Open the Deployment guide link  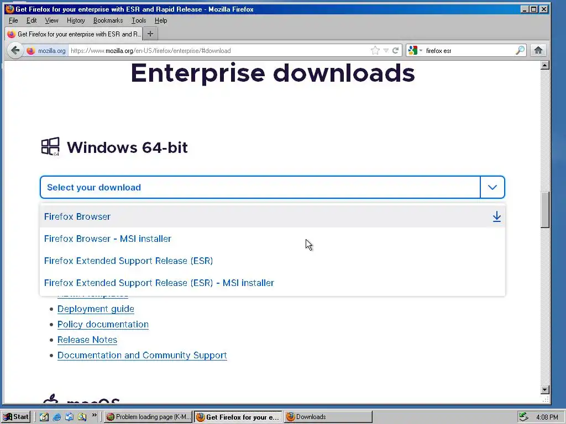(x=96, y=309)
